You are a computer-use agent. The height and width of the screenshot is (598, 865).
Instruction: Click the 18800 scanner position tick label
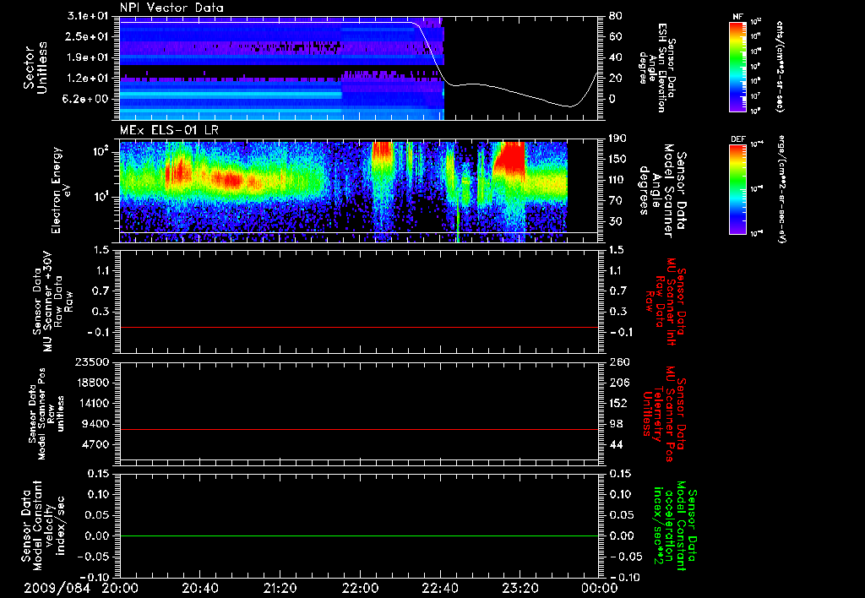[x=92, y=383]
